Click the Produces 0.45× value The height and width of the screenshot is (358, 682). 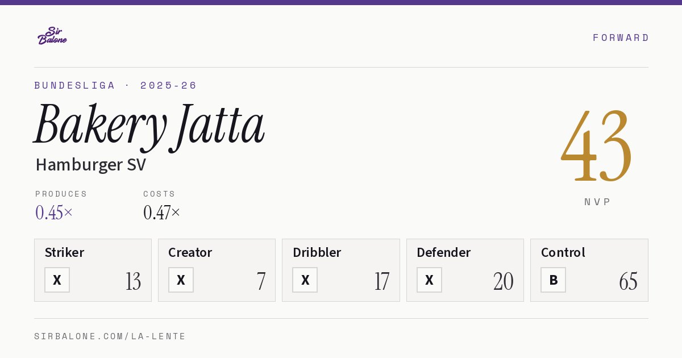click(x=54, y=213)
